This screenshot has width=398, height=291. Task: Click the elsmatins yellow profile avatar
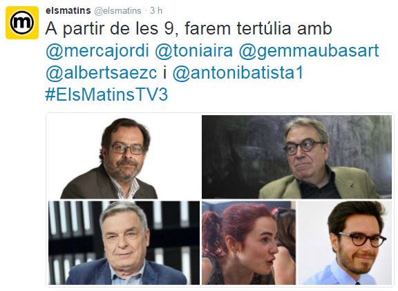[x=22, y=23]
